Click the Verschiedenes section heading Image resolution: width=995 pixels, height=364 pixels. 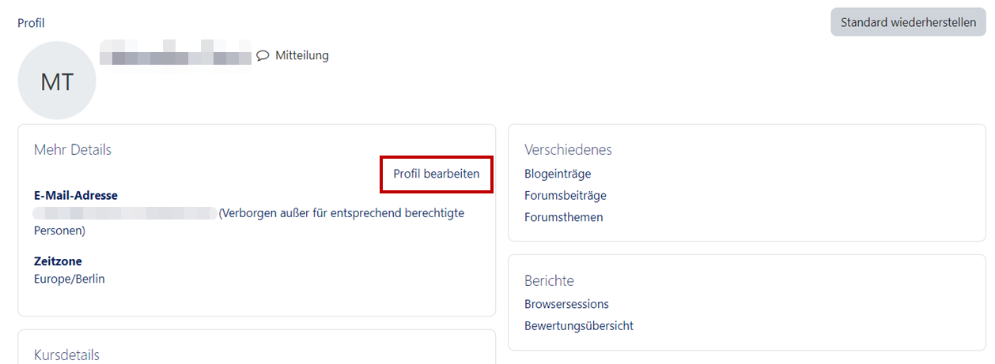click(x=568, y=149)
